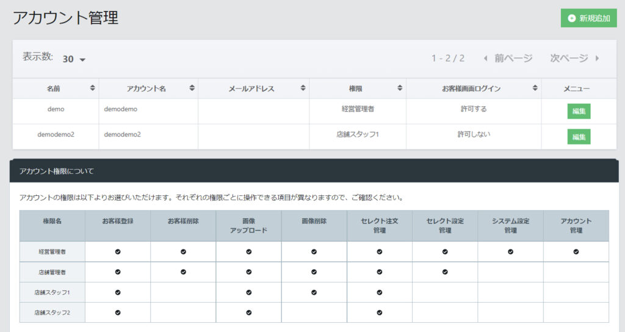Click 編集 button for demodemo2 account

click(x=579, y=137)
